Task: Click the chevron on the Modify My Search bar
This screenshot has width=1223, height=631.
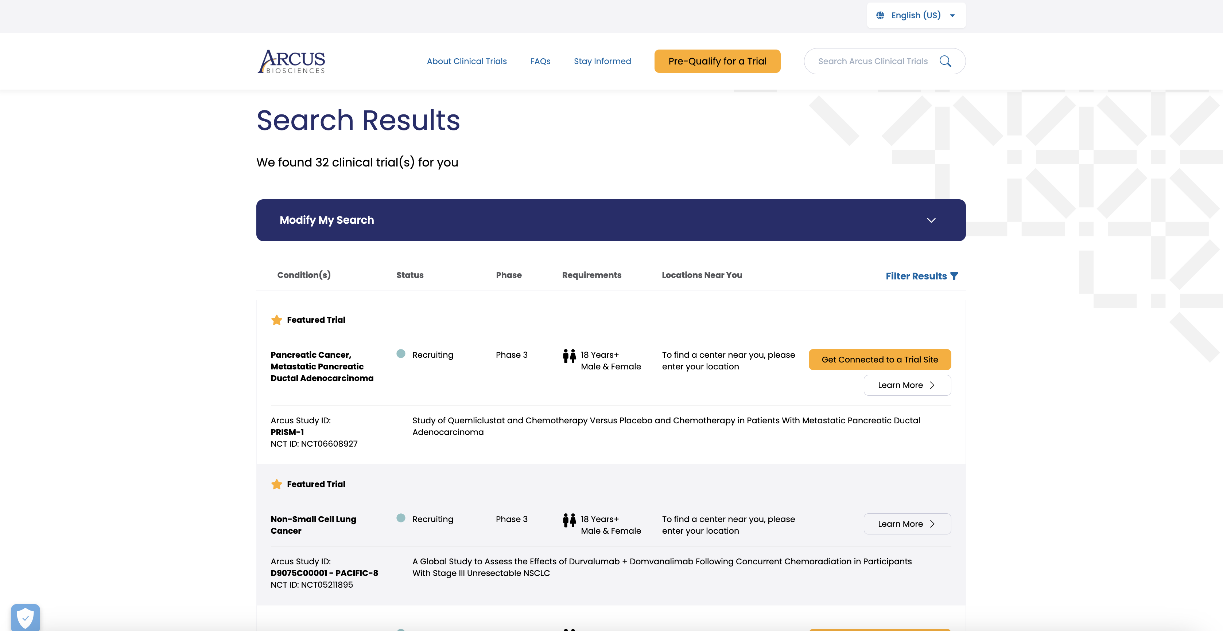Action: click(931, 220)
